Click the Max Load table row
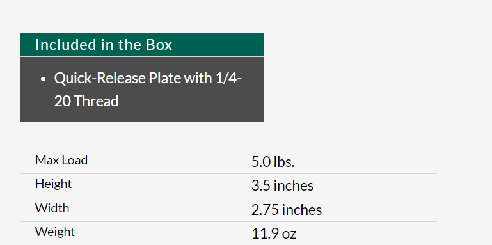The image size is (492, 245). [x=228, y=162]
